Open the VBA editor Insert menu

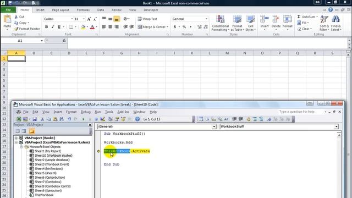click(57, 112)
